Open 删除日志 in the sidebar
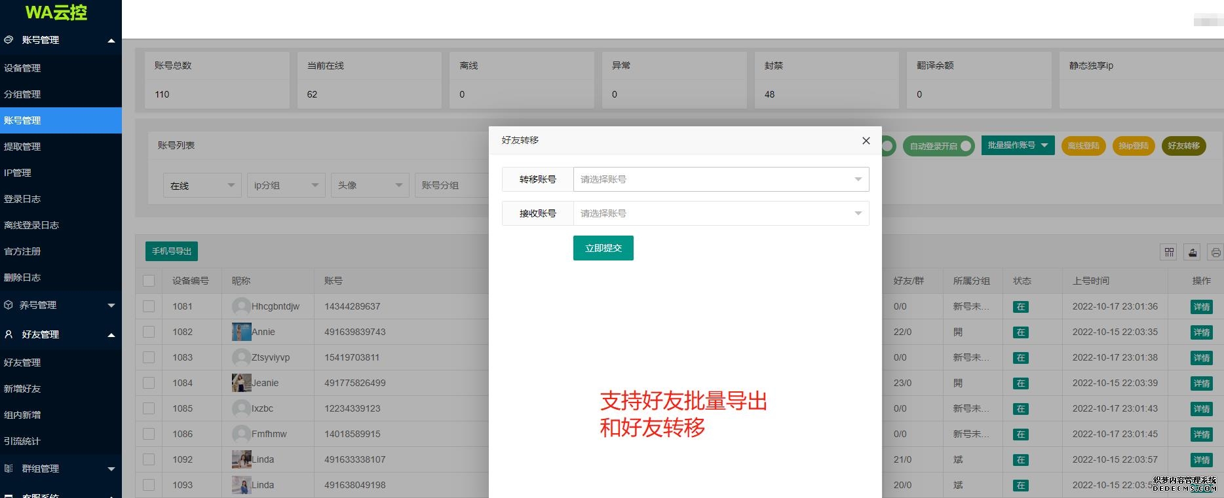 pyautogui.click(x=61, y=277)
